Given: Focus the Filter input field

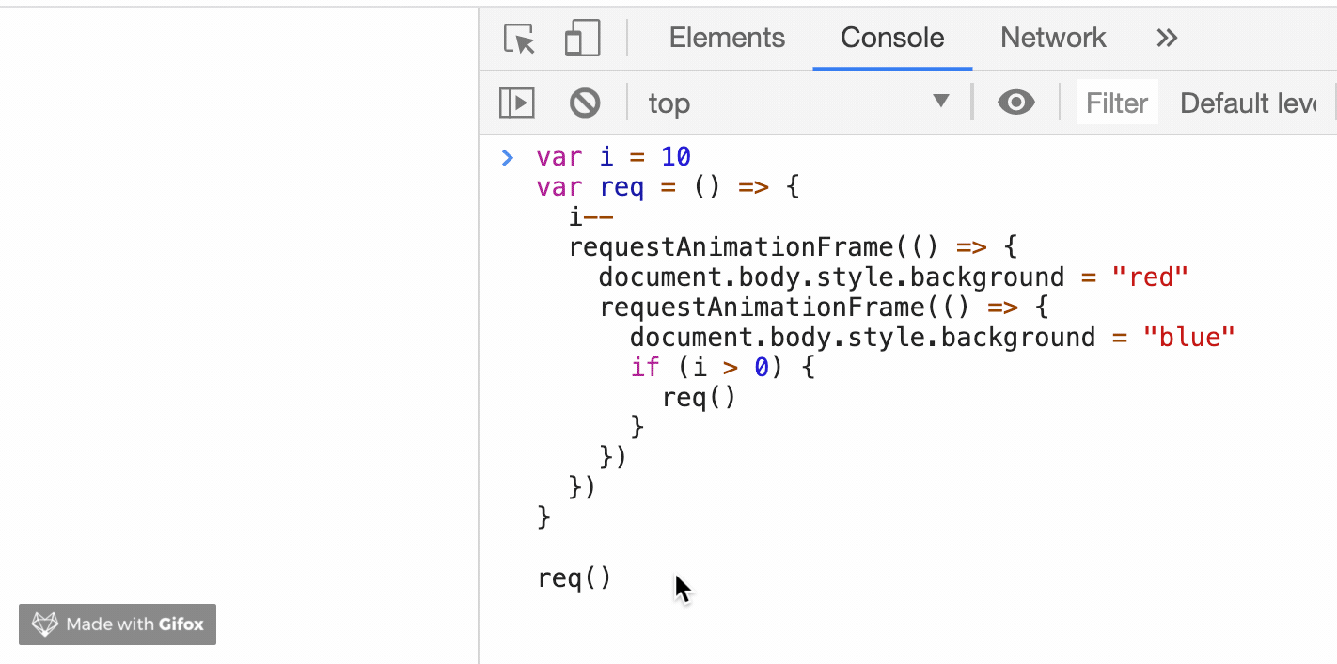Looking at the screenshot, I should pyautogui.click(x=1117, y=103).
